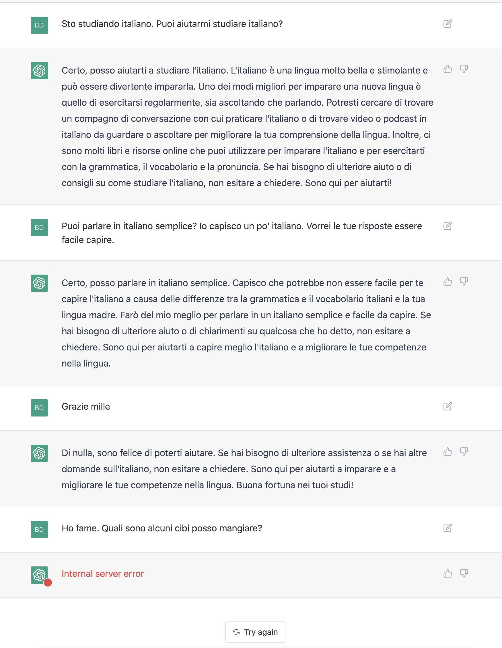The height and width of the screenshot is (648, 502).
Task: Thumbs down the first assistant response
Action: 464,69
